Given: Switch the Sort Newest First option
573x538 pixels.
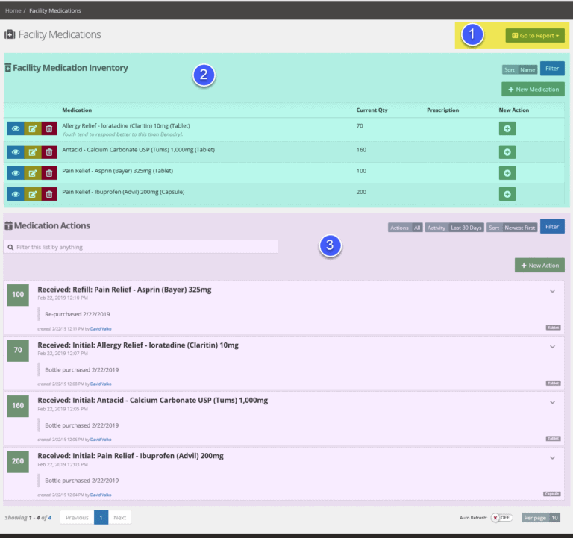Looking at the screenshot, I should [x=512, y=228].
